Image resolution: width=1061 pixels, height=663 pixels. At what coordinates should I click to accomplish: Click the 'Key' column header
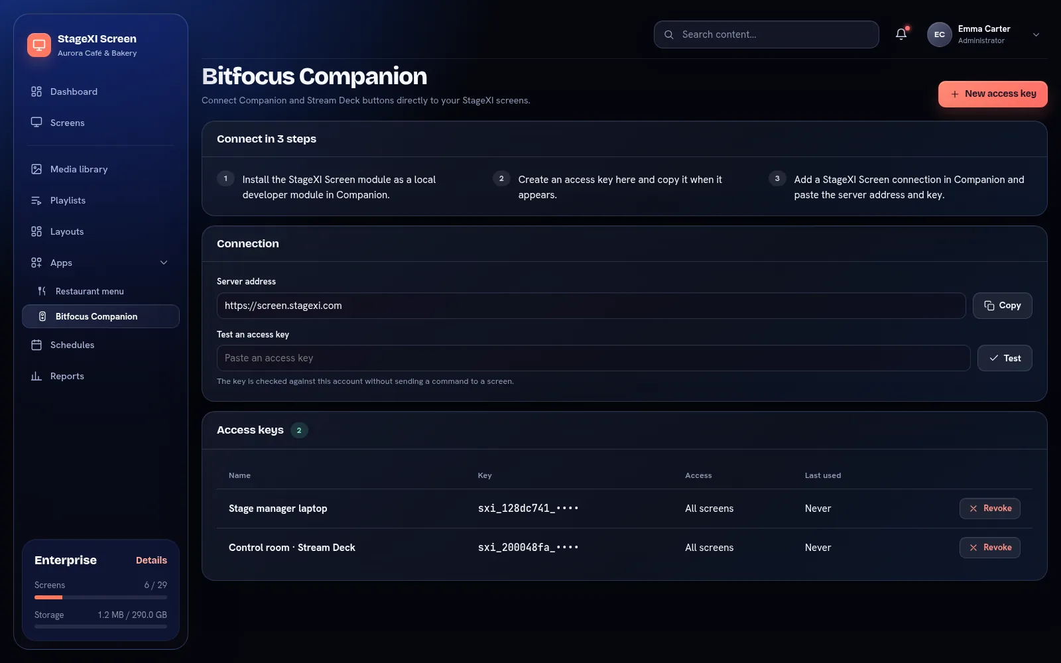485,475
